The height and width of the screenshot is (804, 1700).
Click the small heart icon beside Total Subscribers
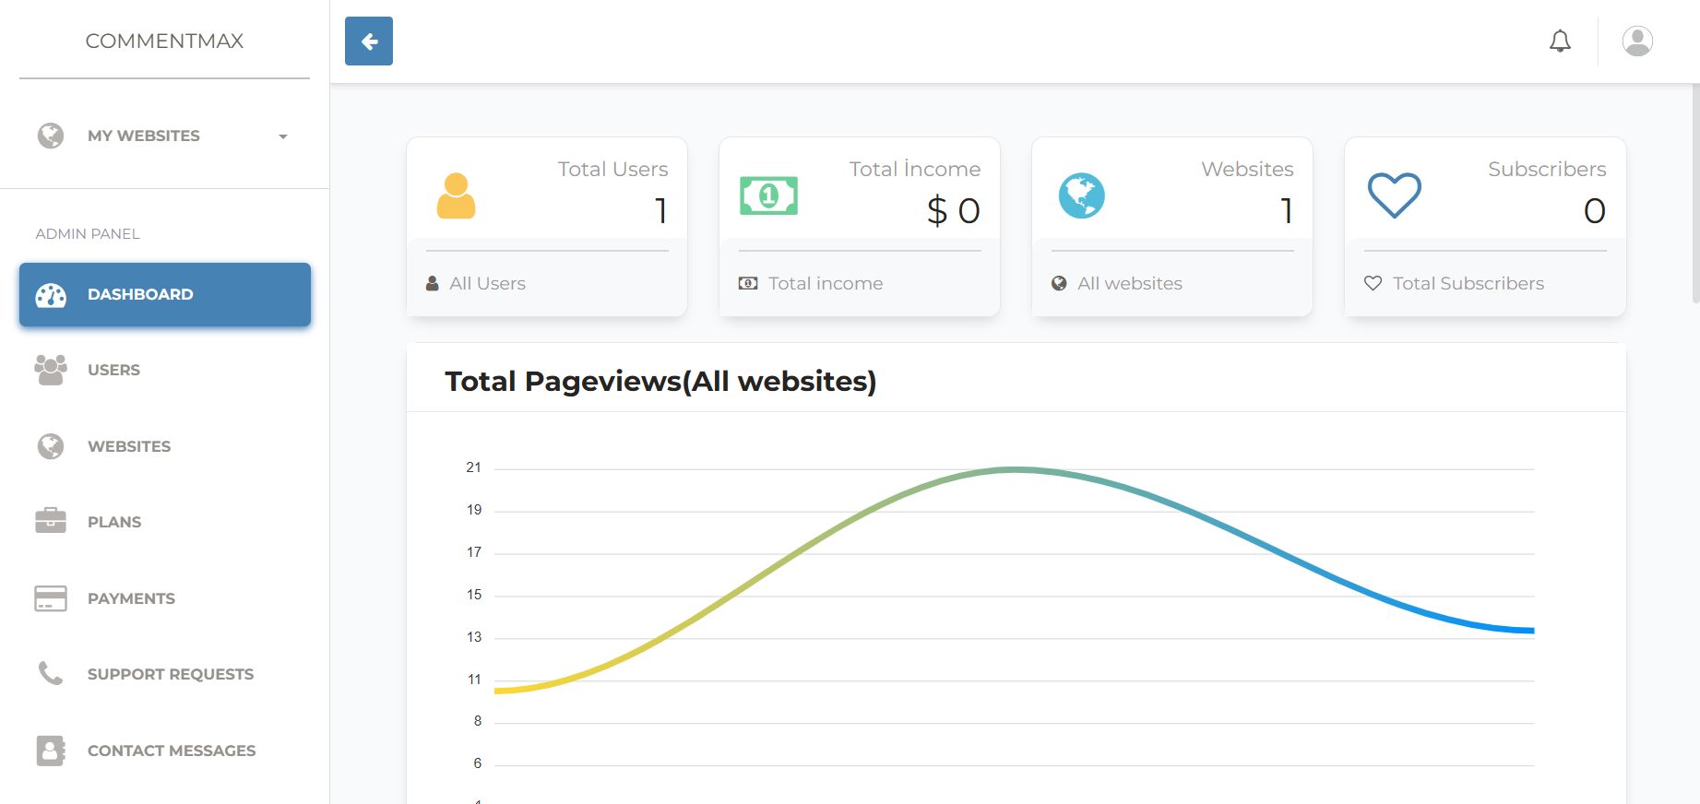(1373, 284)
